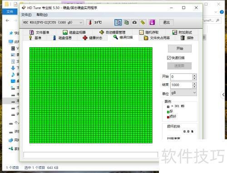This screenshot has width=227, height=173.
Task: Increase the 开始 value with up arrow
Action: coord(194,75)
